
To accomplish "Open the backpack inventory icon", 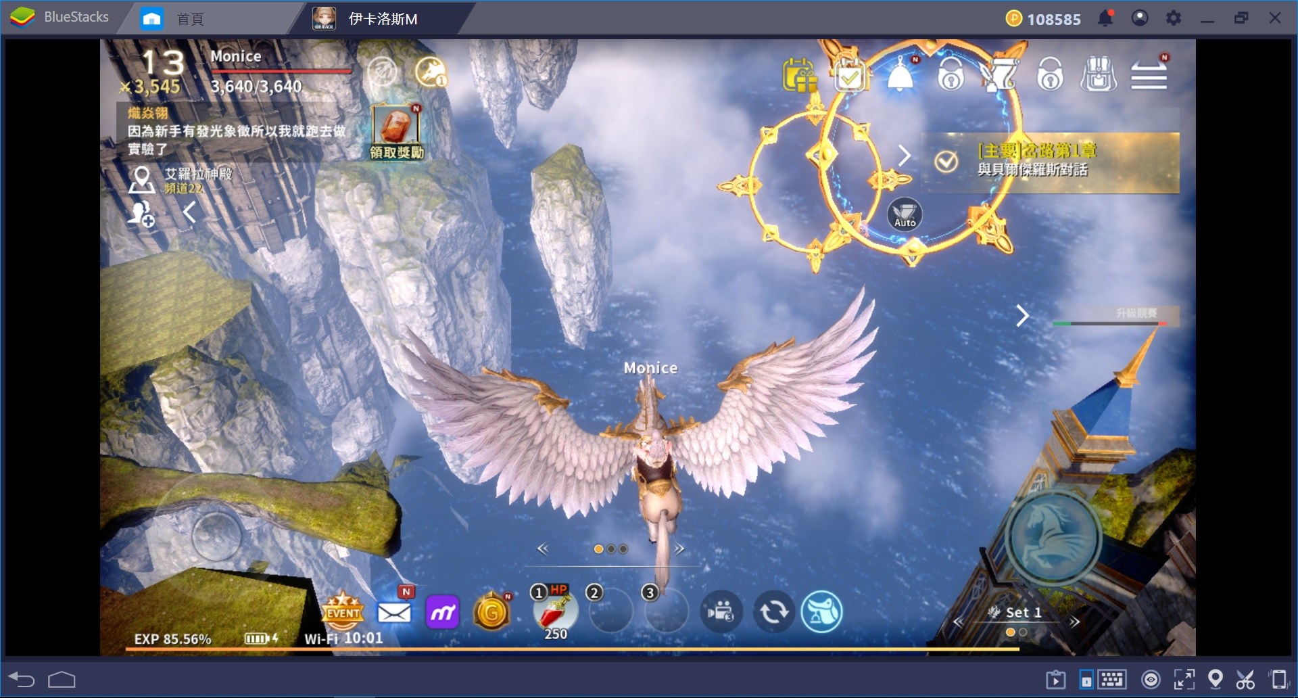I will pos(1099,74).
